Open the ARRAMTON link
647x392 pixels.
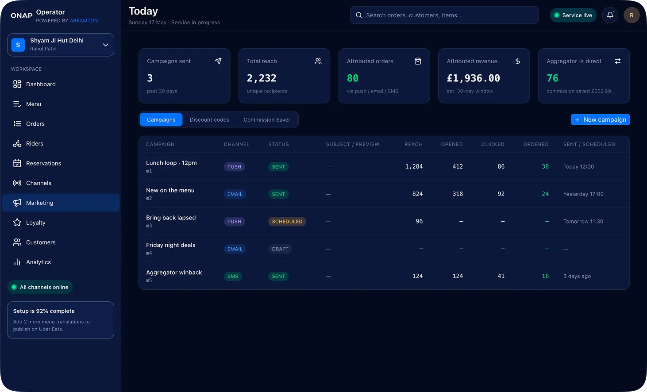[x=84, y=21]
